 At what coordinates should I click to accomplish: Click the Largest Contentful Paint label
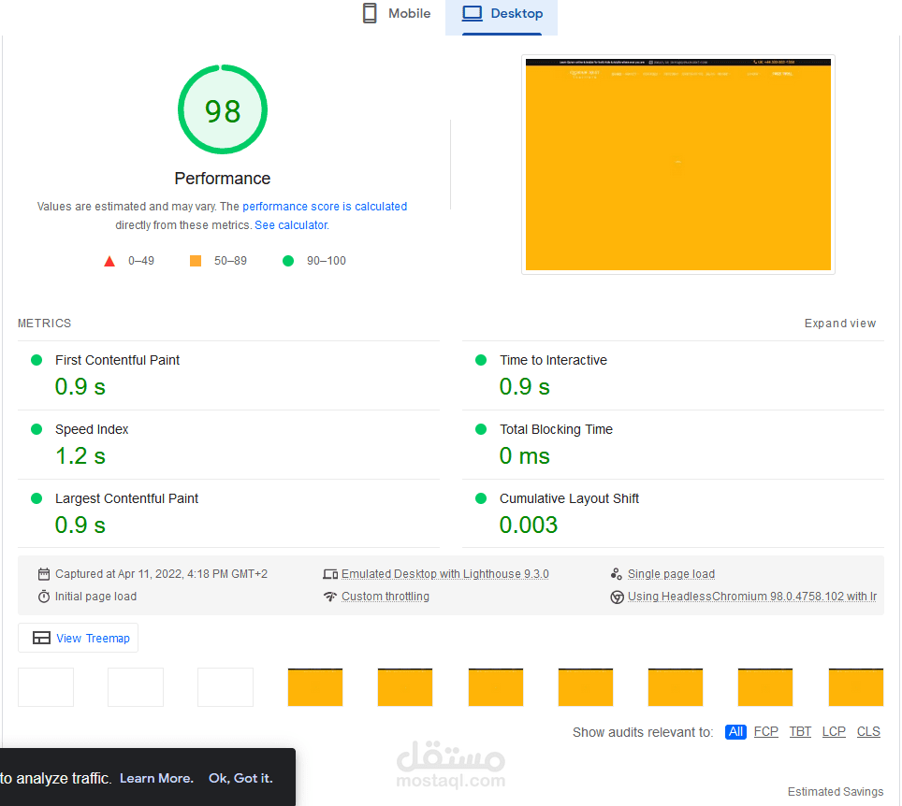126,498
